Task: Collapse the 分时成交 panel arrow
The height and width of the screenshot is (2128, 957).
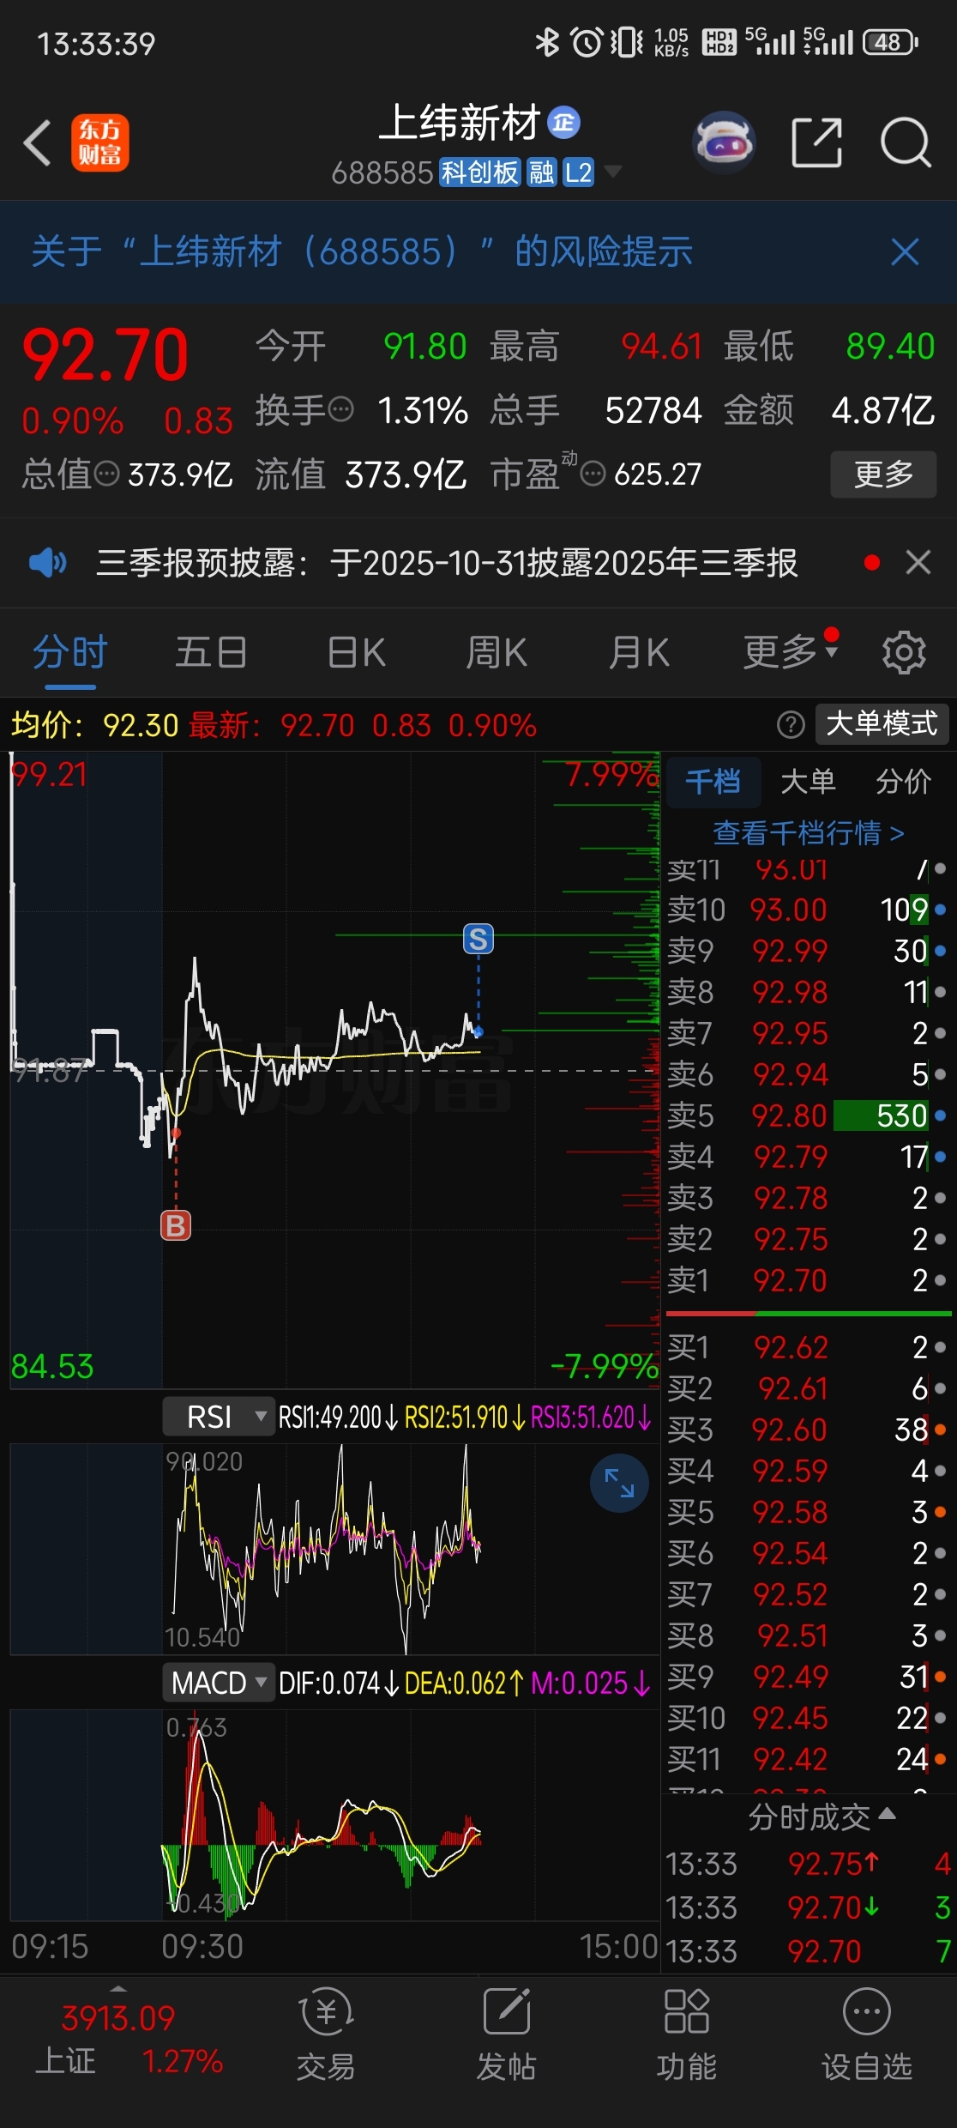Action: 888,1814
